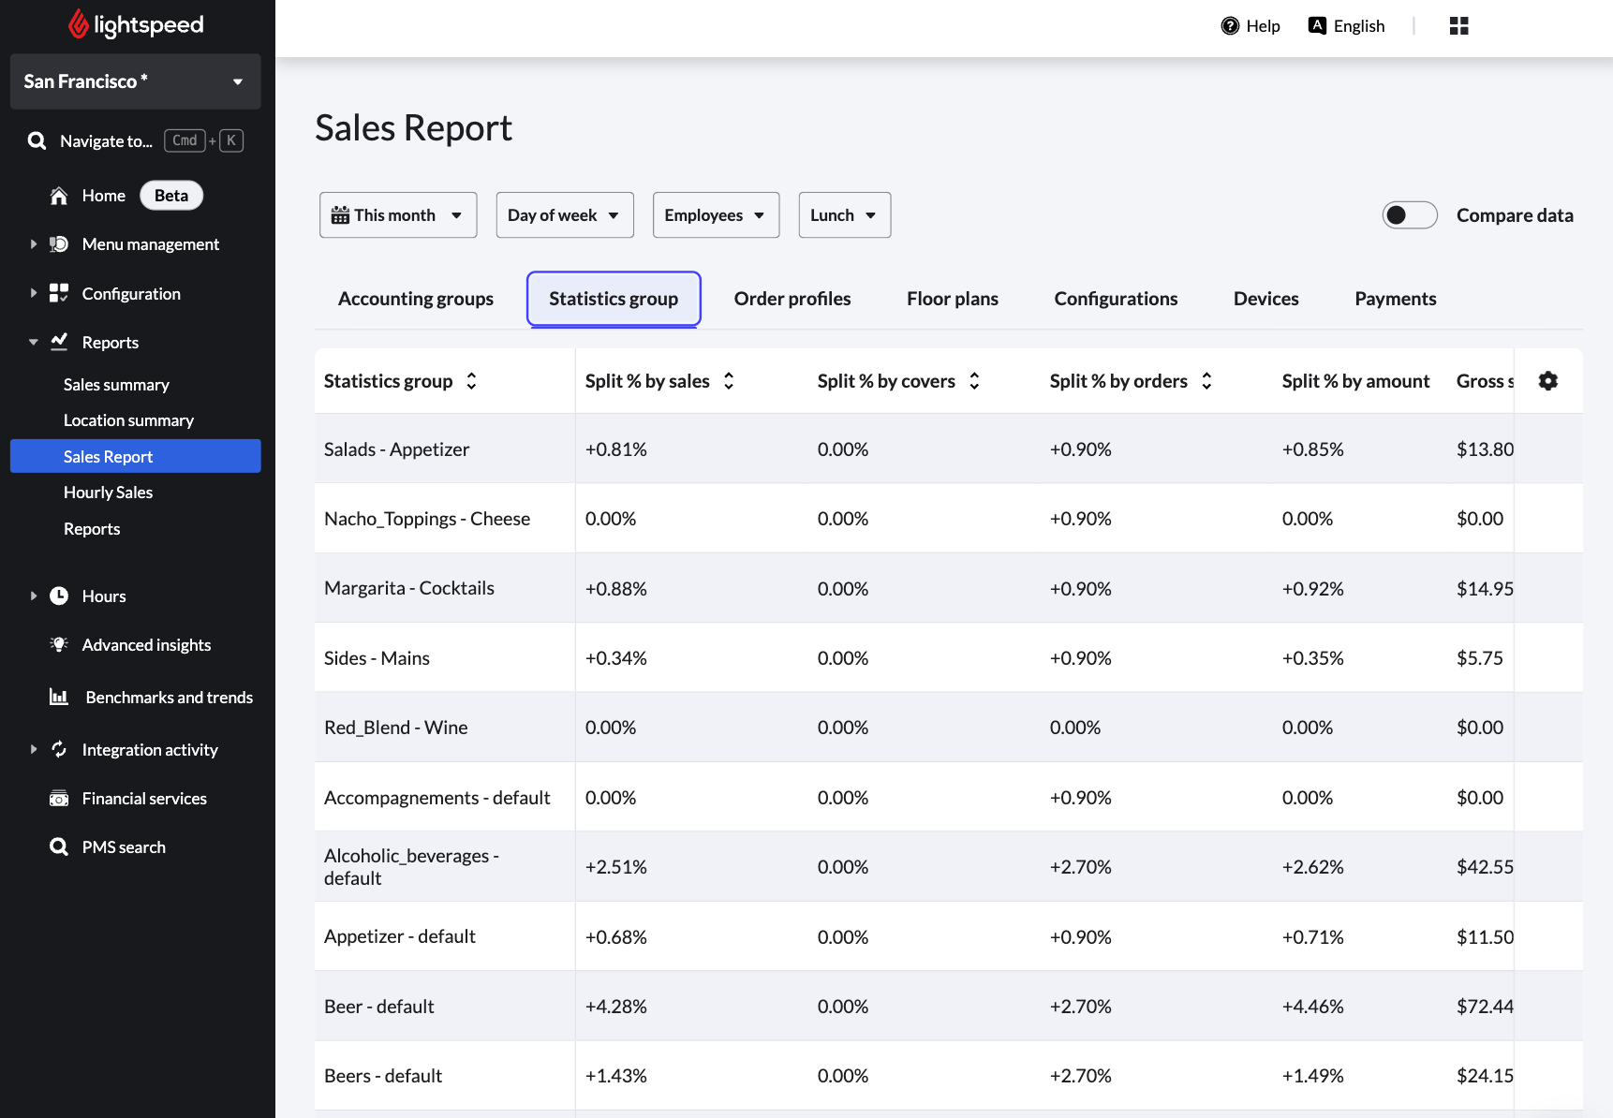
Task: Click the table settings gear icon
Action: pos(1547,381)
